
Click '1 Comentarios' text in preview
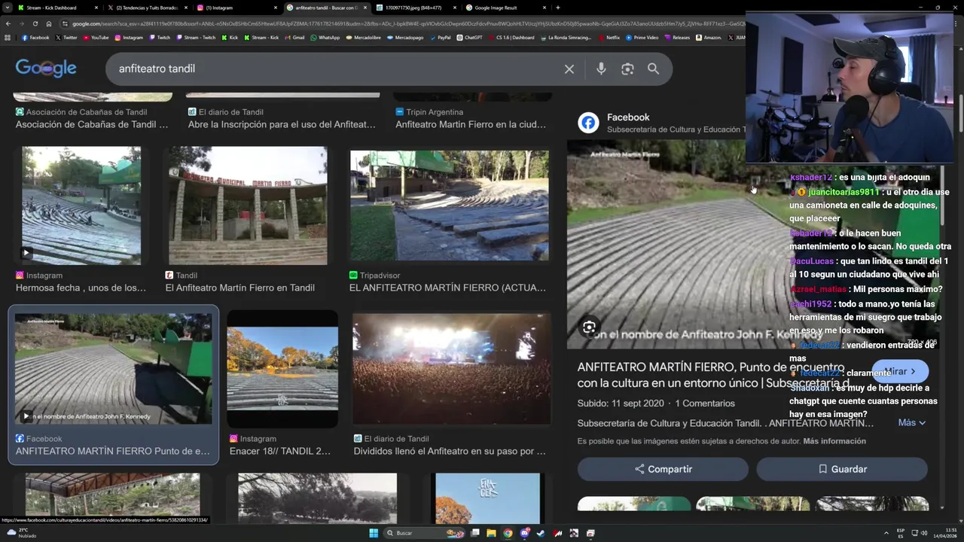(704, 403)
